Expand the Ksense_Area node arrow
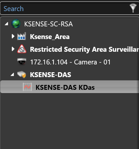Viewport: 139px width, 149px height. tap(13, 36)
